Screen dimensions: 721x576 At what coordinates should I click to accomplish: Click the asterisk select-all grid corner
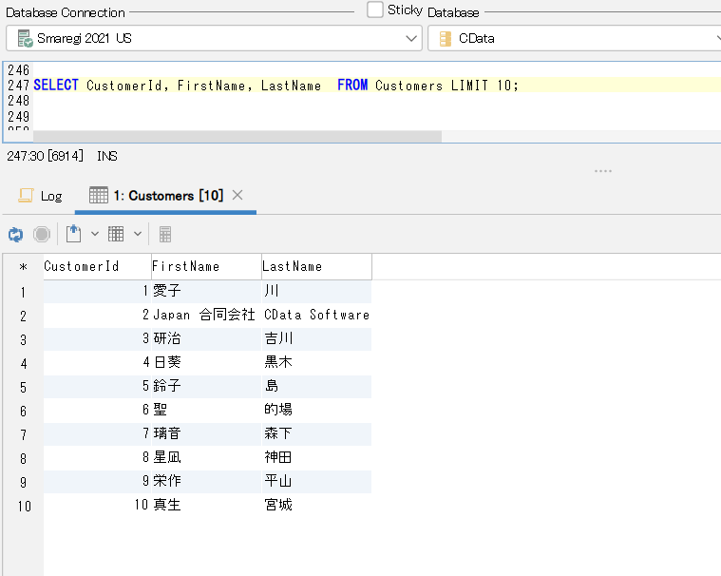pyautogui.click(x=23, y=267)
